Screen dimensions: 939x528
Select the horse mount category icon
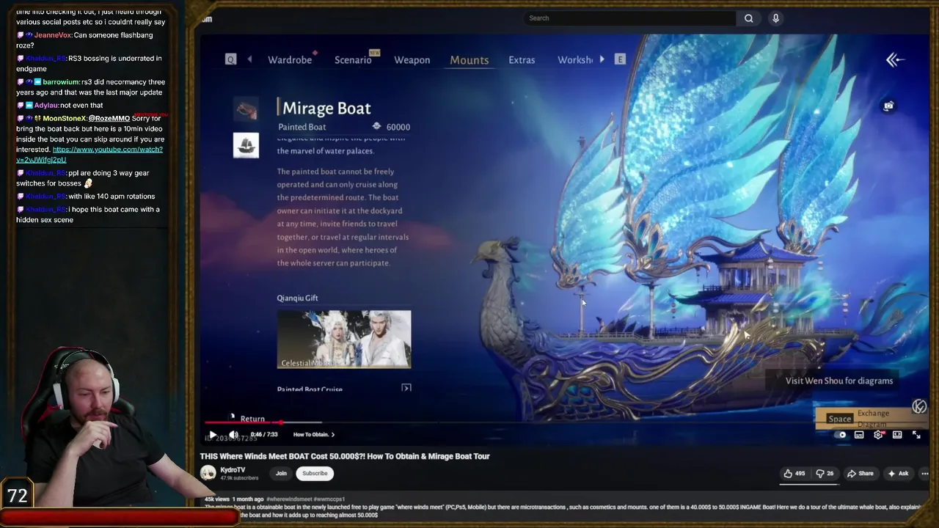point(246,109)
